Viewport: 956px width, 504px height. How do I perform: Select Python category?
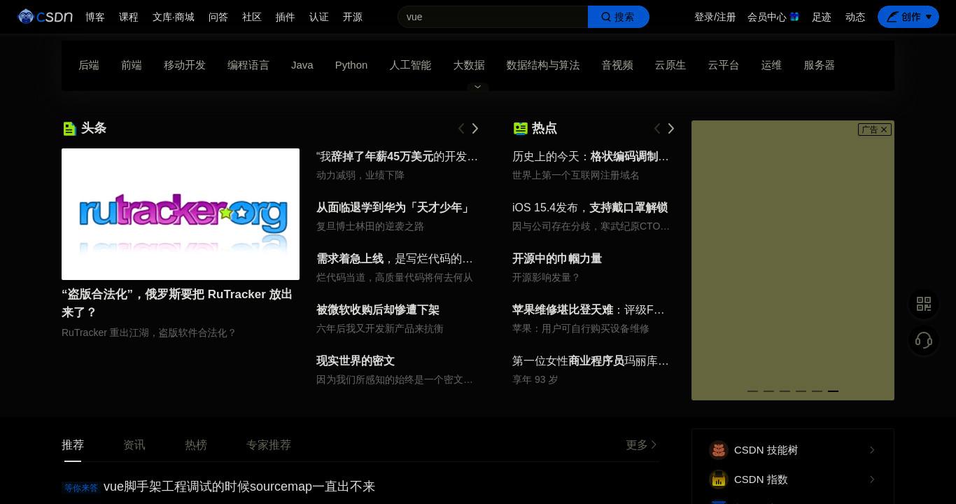pyautogui.click(x=351, y=65)
